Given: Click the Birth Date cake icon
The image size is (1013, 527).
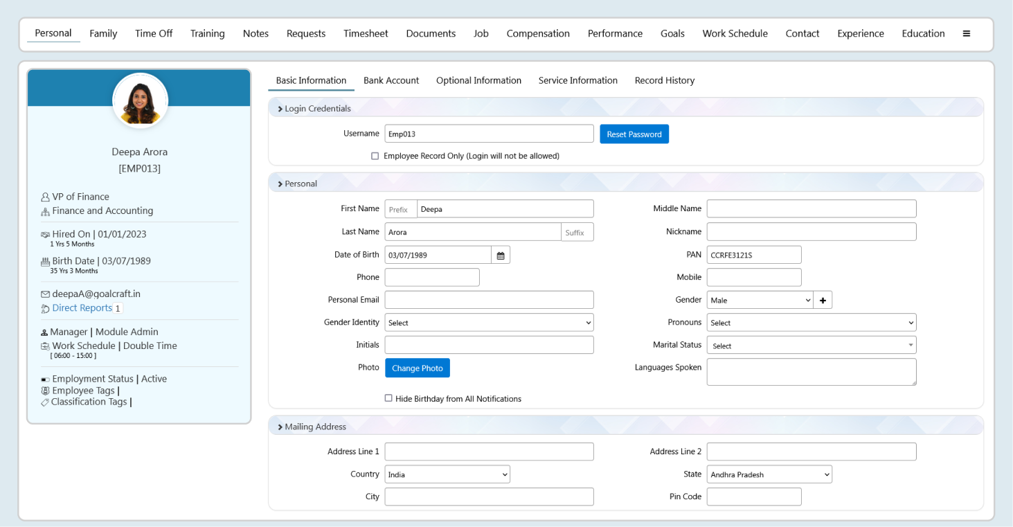Looking at the screenshot, I should click(x=45, y=262).
